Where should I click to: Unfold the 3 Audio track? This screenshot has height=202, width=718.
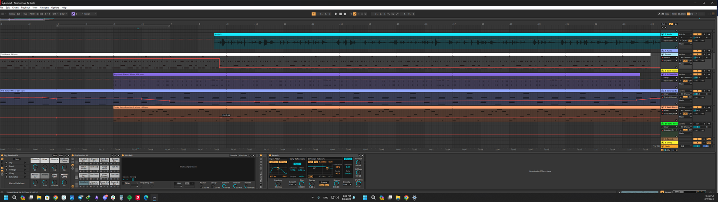pos(662,34)
